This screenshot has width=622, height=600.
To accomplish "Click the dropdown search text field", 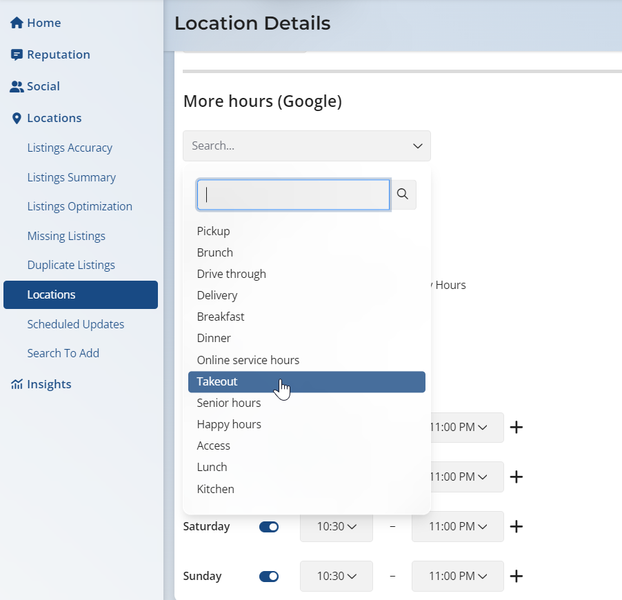I will (293, 194).
